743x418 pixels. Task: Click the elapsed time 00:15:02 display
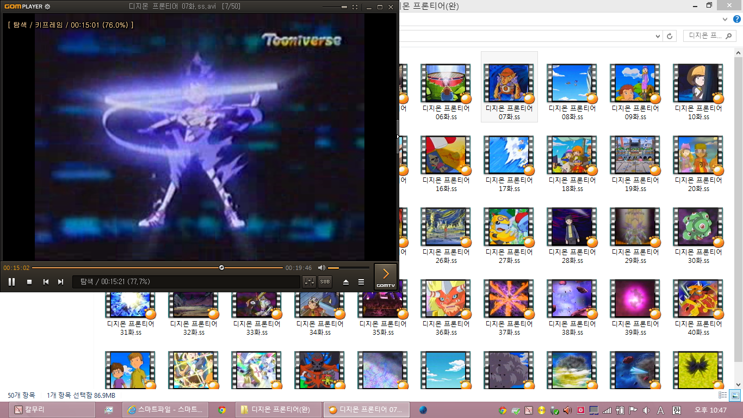coord(16,268)
